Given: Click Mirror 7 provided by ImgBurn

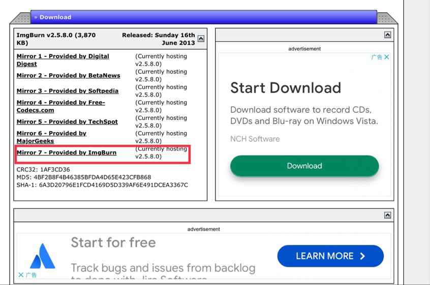Looking at the screenshot, I should point(66,152).
